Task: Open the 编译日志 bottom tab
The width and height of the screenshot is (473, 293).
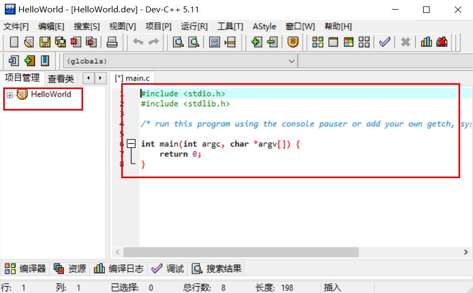Action: tap(119, 268)
